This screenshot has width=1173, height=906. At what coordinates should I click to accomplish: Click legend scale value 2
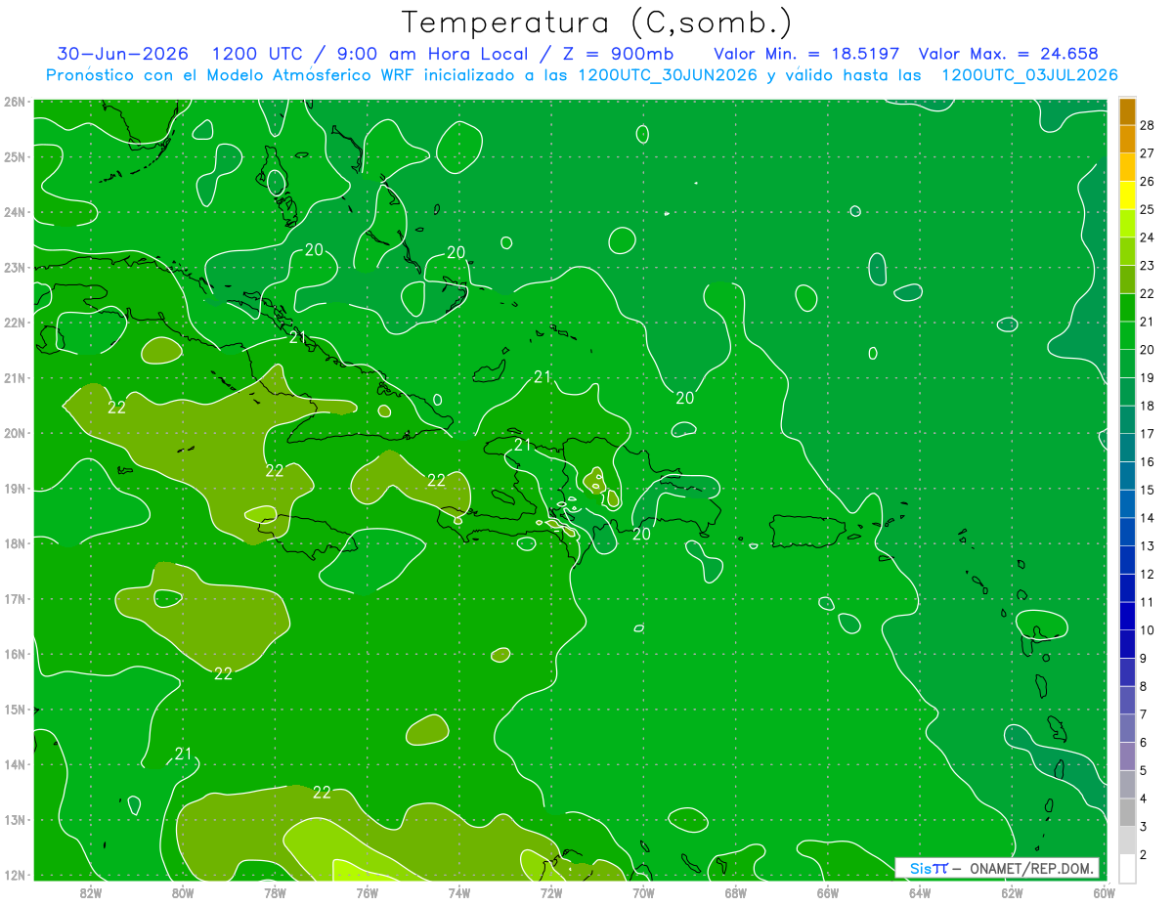[x=1144, y=854]
